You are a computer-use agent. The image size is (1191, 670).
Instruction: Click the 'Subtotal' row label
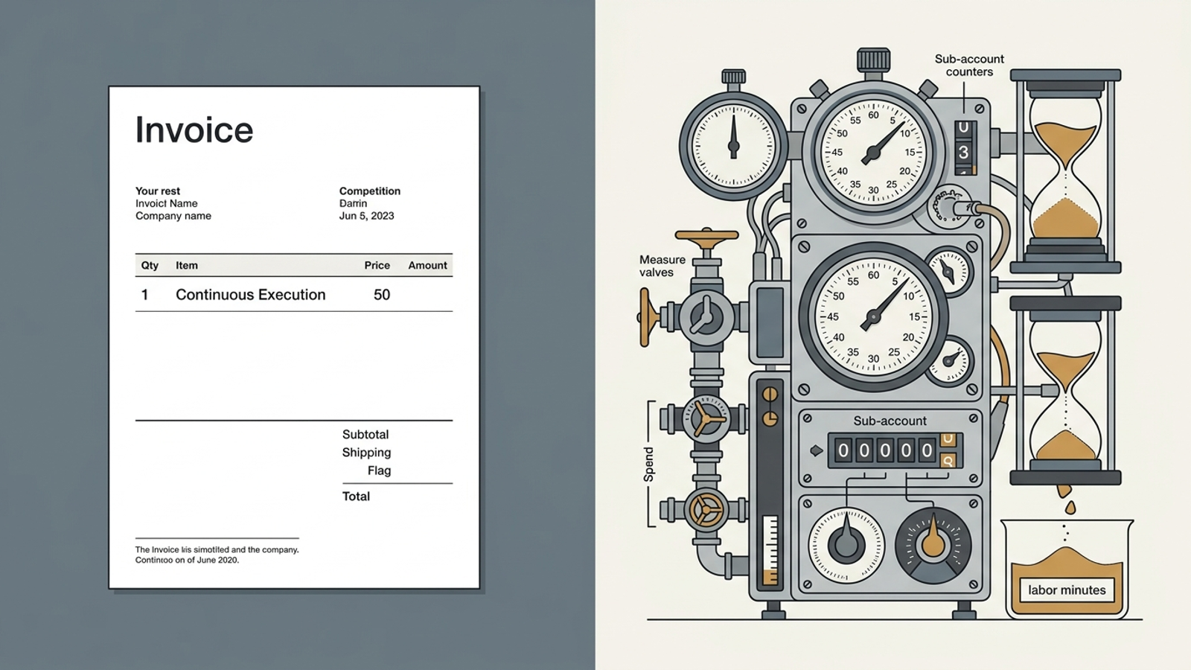tap(365, 434)
